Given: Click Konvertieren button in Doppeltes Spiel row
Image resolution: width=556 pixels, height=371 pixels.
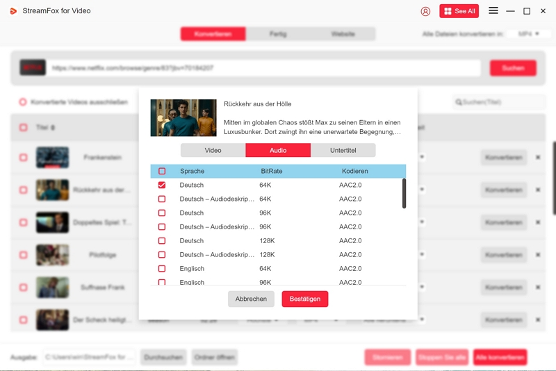Looking at the screenshot, I should pos(503,222).
